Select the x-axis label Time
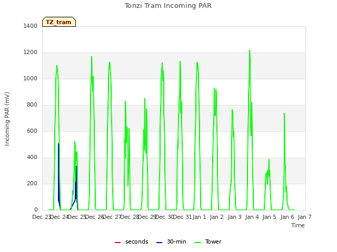Viewport: 337px width, 252px height. coord(298,225)
